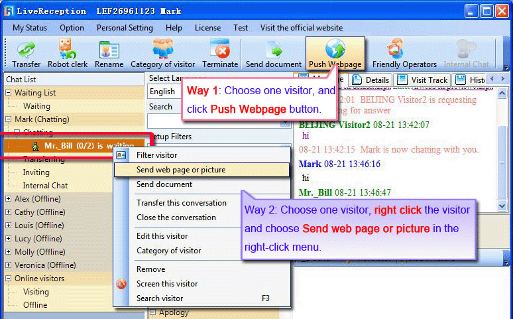This screenshot has width=513, height=319.
Task: Open the Help menu
Action: pos(174,28)
